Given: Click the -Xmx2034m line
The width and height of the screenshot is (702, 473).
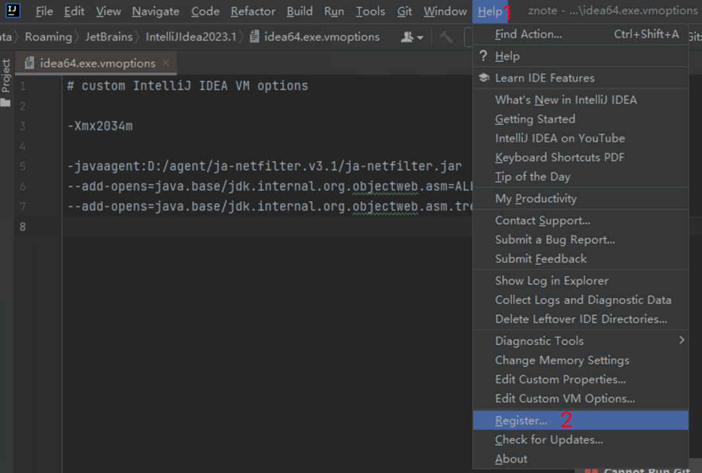Looking at the screenshot, I should point(100,125).
